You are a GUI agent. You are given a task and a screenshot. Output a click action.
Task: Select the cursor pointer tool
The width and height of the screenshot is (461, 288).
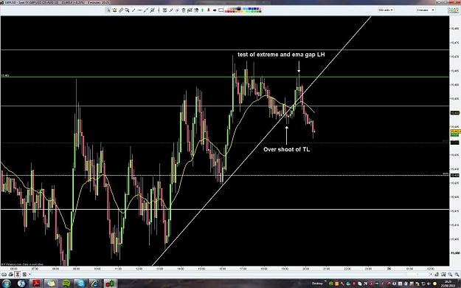(108, 10)
